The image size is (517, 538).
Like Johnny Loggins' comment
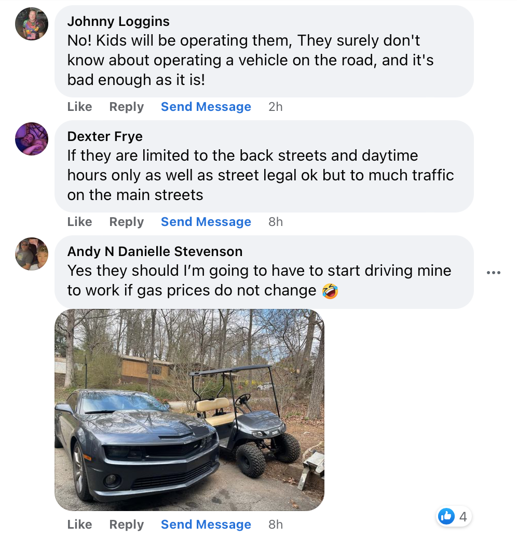point(79,107)
